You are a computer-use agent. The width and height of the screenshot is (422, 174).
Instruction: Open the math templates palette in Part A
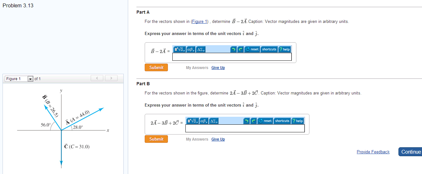[179, 49]
